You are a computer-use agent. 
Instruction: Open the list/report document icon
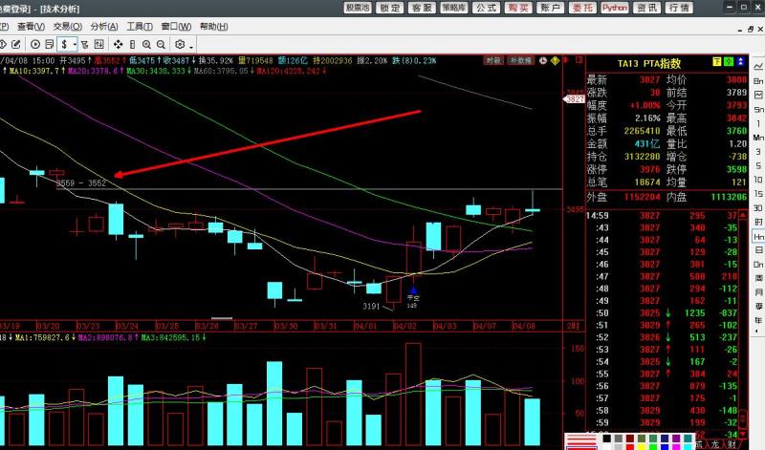coord(50,44)
